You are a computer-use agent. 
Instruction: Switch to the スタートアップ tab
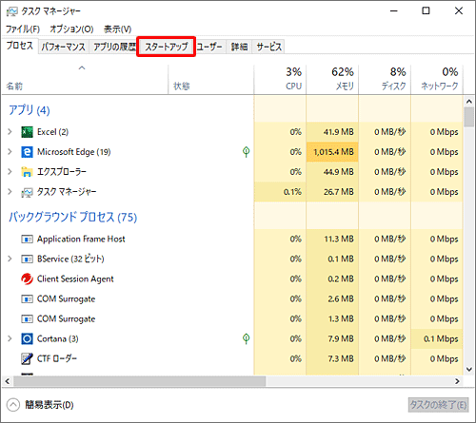[x=167, y=47]
